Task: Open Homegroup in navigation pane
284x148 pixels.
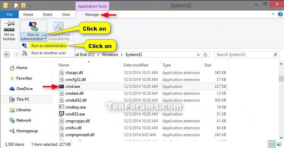Action: coord(27,131)
